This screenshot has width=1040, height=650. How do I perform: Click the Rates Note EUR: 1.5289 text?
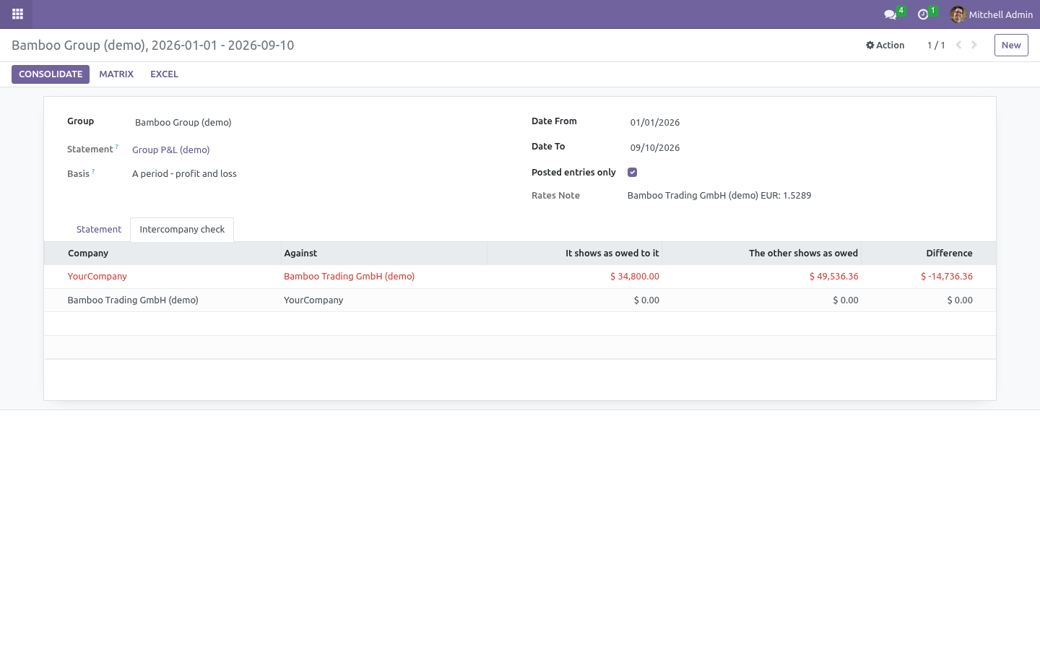pos(719,196)
